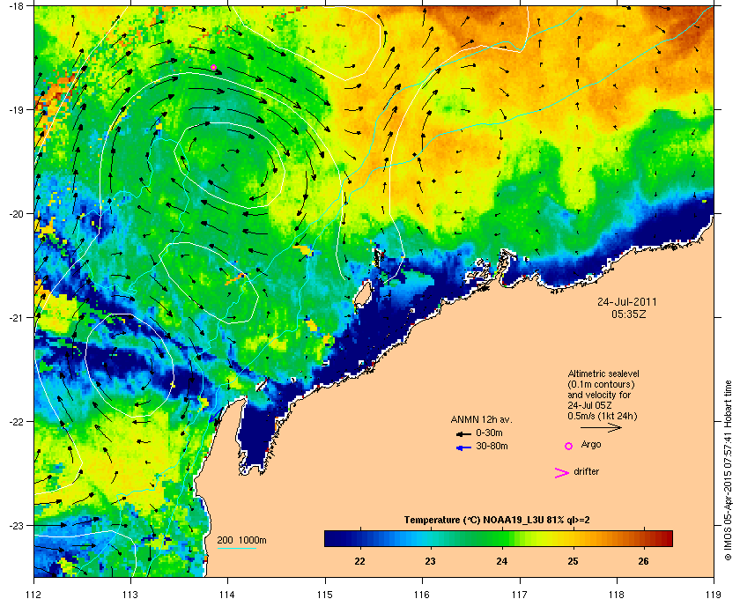Click the 0-30m depth label
This screenshot has width=740, height=599.
489,433
